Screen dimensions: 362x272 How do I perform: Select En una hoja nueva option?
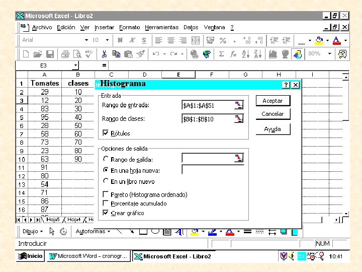click(106, 170)
